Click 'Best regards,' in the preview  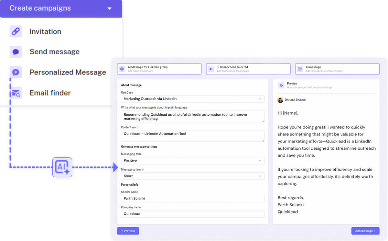tap(291, 198)
